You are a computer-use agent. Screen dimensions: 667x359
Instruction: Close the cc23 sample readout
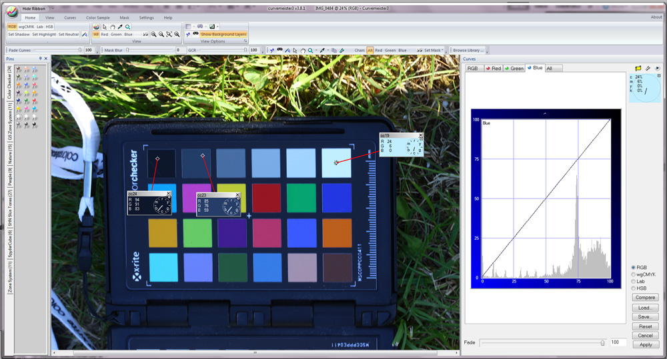pos(237,194)
